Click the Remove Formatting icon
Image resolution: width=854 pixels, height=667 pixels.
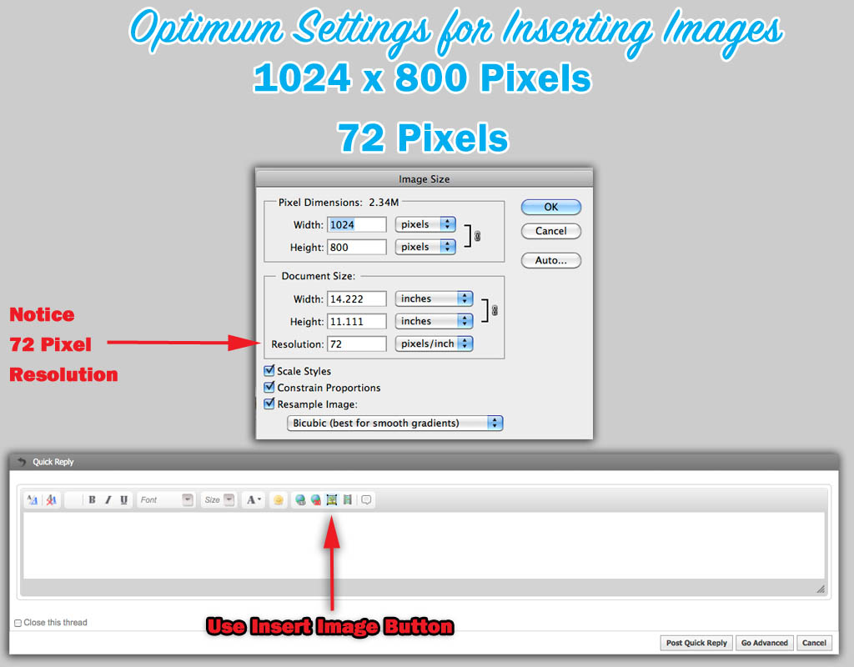tap(51, 500)
